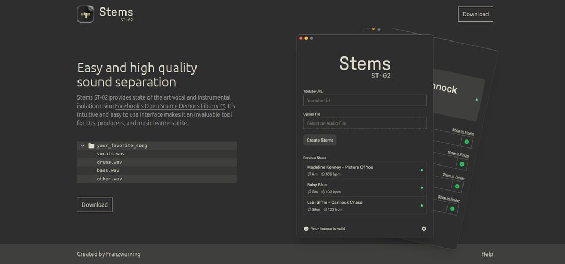Click the your_favorite_song folder icon
The width and height of the screenshot is (565, 264).
click(91, 145)
